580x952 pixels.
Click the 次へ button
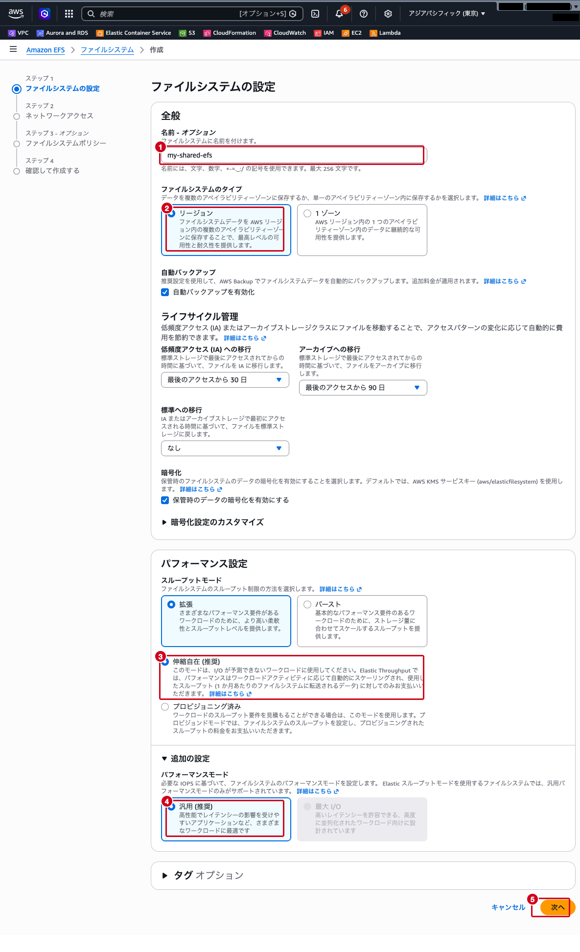click(x=557, y=907)
